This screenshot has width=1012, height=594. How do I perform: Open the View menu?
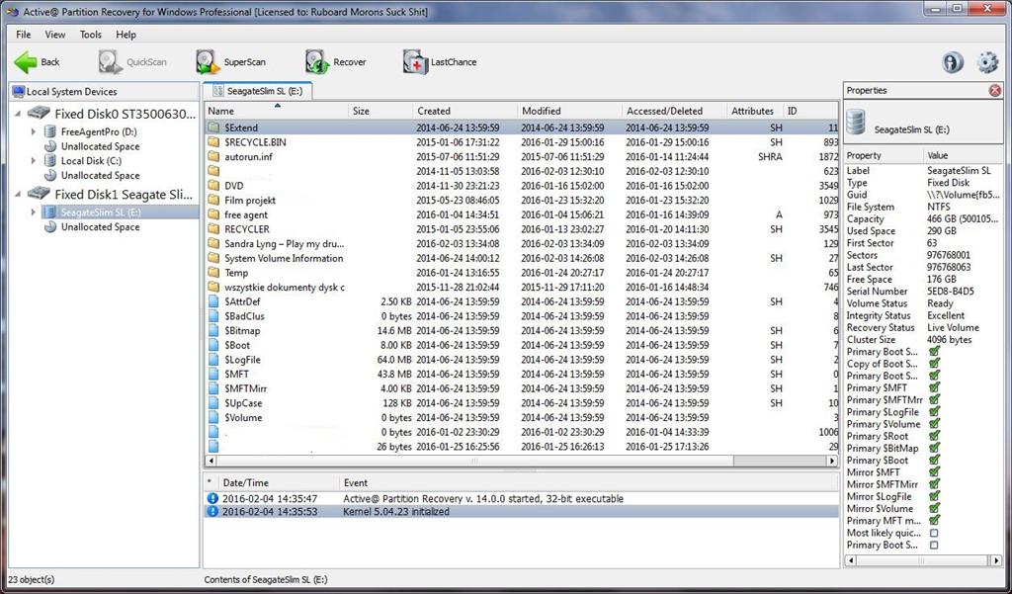click(55, 35)
